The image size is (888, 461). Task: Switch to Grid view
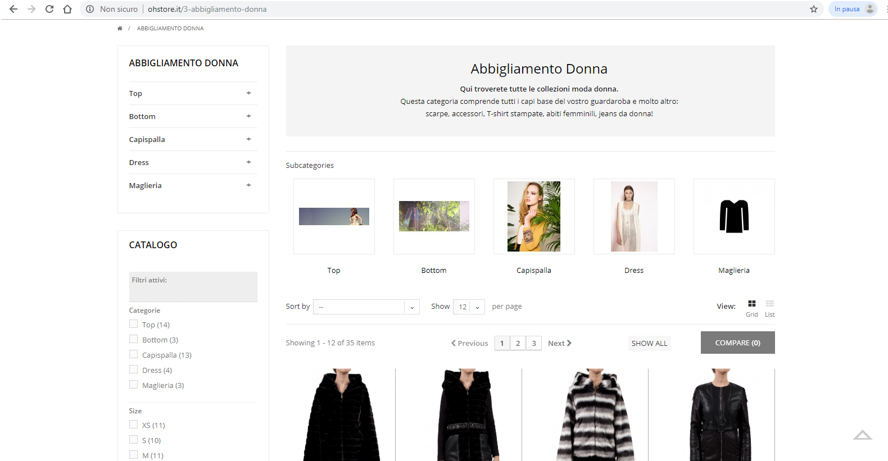point(752,308)
